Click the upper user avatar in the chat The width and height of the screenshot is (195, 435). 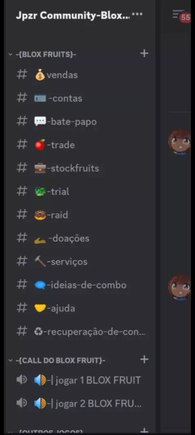[180, 142]
